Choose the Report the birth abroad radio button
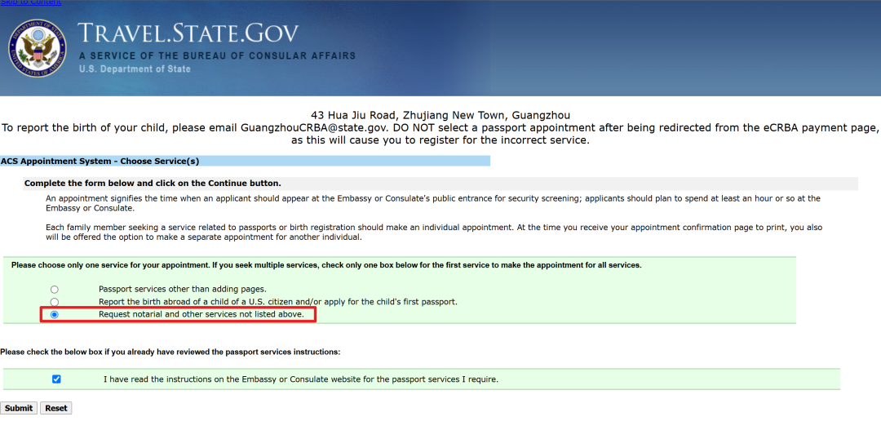 point(55,302)
